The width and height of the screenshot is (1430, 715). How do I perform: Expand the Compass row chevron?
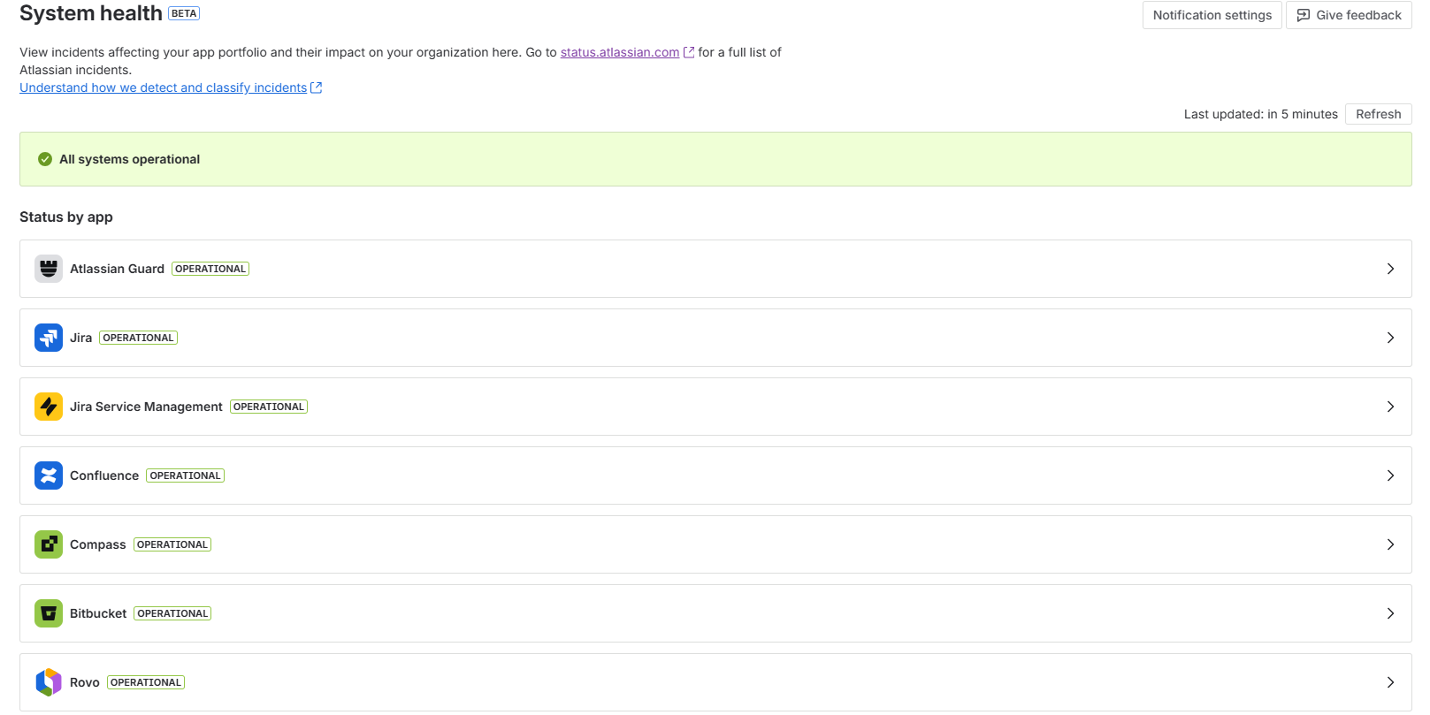tap(1390, 544)
